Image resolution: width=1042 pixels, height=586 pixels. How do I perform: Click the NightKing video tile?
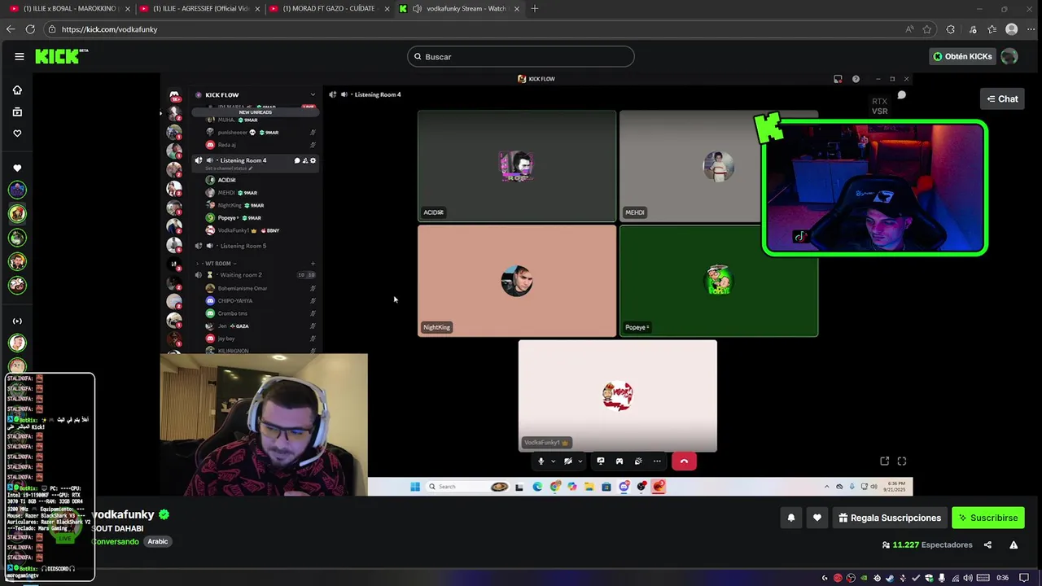point(517,281)
